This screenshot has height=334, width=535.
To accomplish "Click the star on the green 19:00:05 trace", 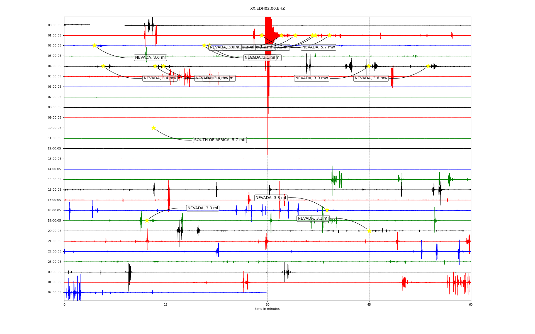I will tap(147, 220).
